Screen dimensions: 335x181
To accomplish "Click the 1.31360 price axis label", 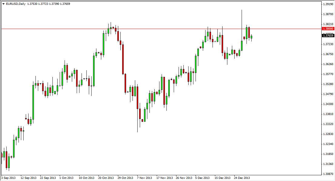I will click(x=328, y=164).
